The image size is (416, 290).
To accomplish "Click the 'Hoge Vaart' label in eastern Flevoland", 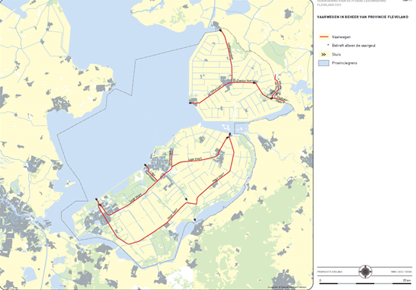I will click(218, 177).
